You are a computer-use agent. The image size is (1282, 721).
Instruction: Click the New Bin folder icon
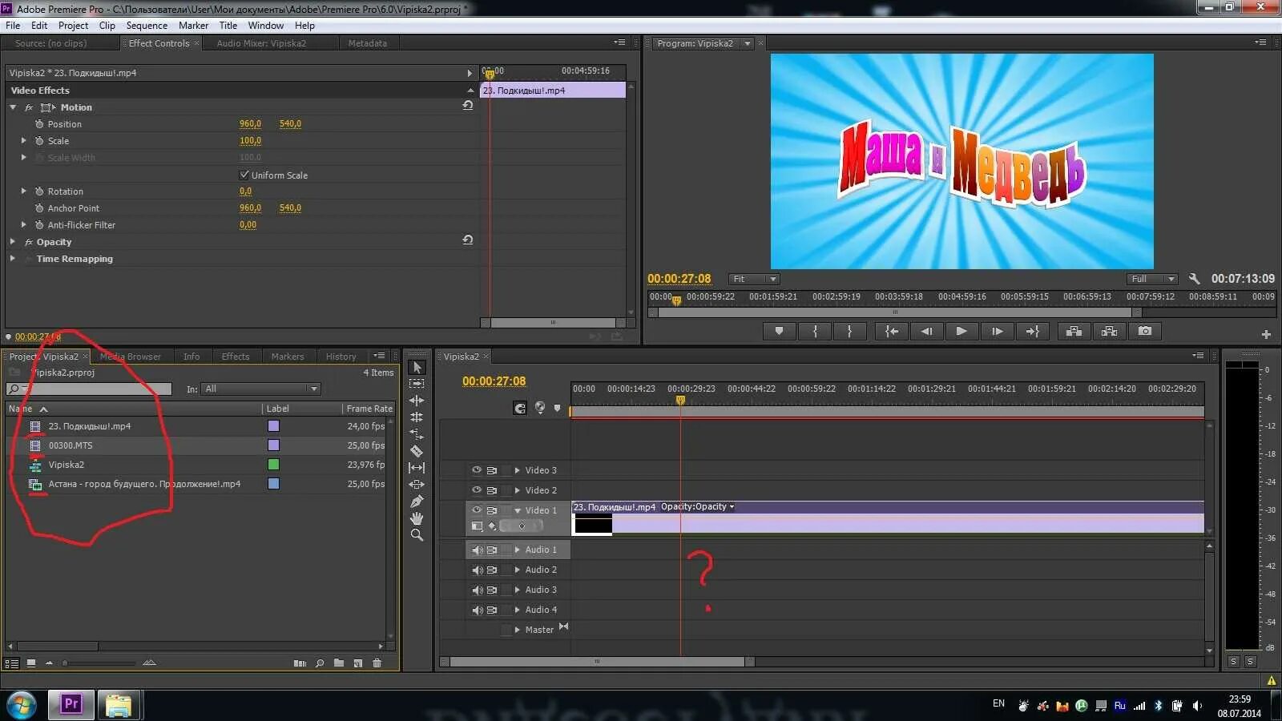pos(339,663)
